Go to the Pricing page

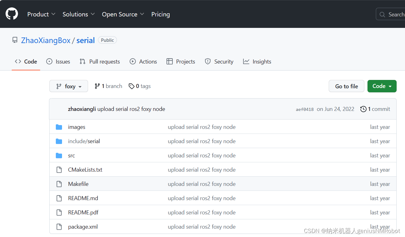point(161,14)
